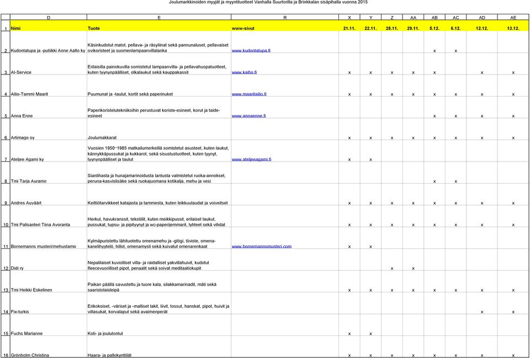Select column header E
This screenshot has width=530, height=358.
(x=159, y=17)
